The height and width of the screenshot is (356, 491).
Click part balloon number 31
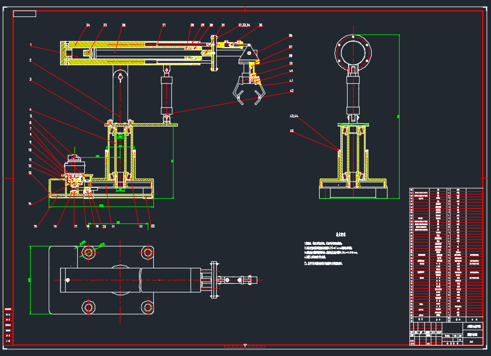coord(223,25)
